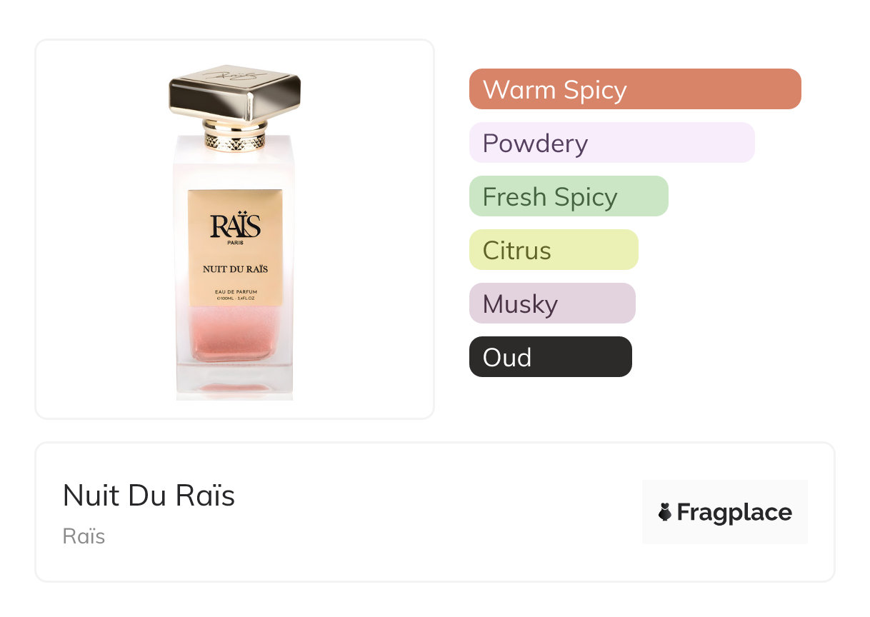Click the Fragplace logo icon
Screen dimensions: 870x617
tap(665, 512)
